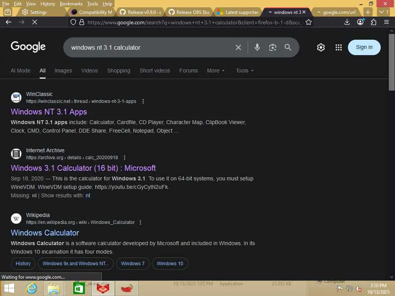395x296 pixels.
Task: Open the Windows Calculator Wikipedia link
Action: pyautogui.click(x=45, y=233)
